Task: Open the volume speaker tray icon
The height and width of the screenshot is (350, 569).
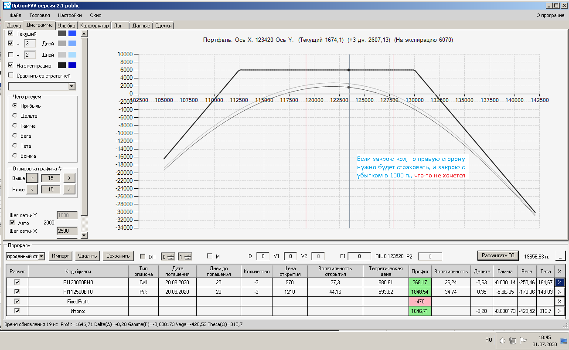Action: pyautogui.click(x=503, y=340)
